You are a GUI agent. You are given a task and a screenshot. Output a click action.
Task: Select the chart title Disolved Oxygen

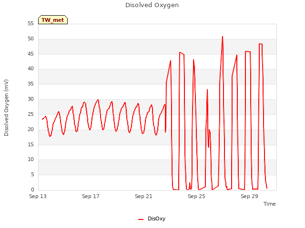[x=152, y=5]
